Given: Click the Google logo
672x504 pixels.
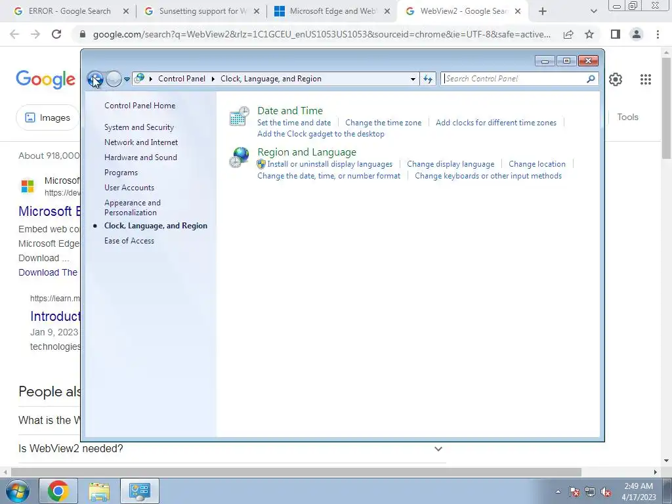Looking at the screenshot, I should coord(46,79).
